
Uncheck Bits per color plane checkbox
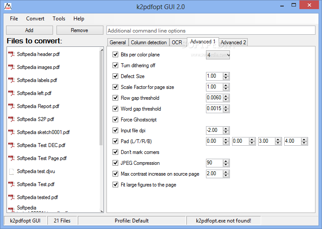coord(116,55)
